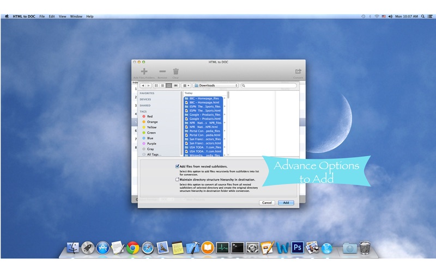Open the File menu

[42, 16]
